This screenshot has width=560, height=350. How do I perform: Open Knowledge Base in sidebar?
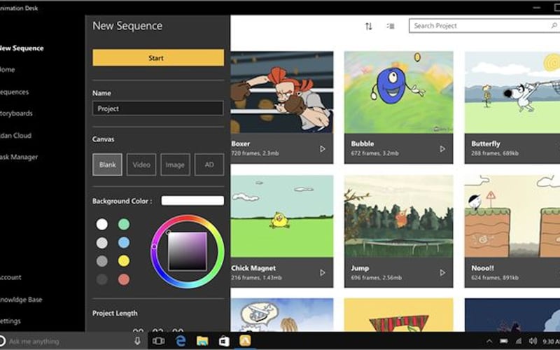point(21,300)
